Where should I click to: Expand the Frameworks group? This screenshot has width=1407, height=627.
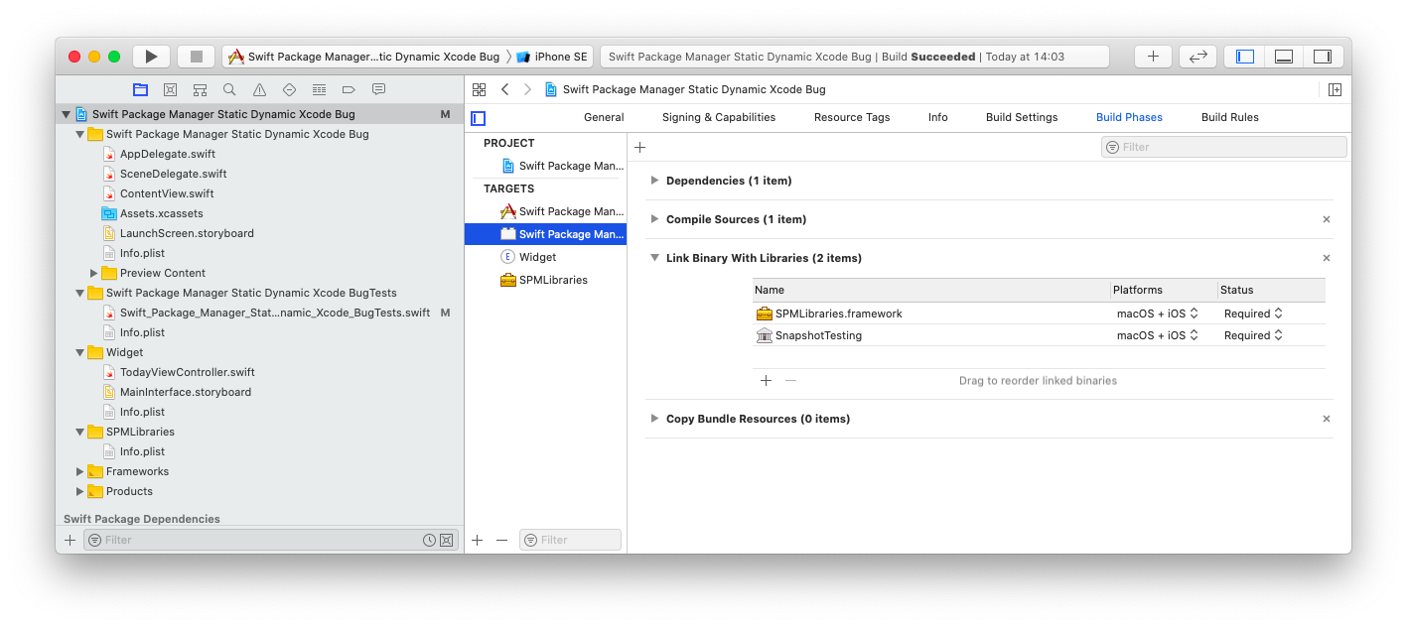point(80,471)
